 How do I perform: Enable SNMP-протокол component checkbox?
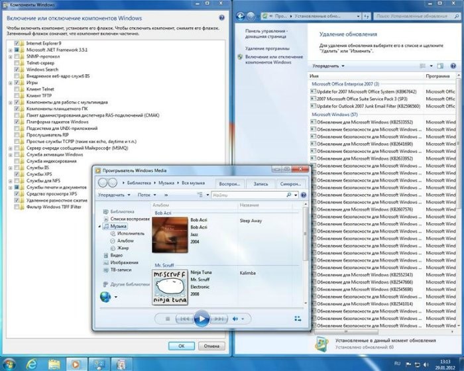click(x=17, y=56)
